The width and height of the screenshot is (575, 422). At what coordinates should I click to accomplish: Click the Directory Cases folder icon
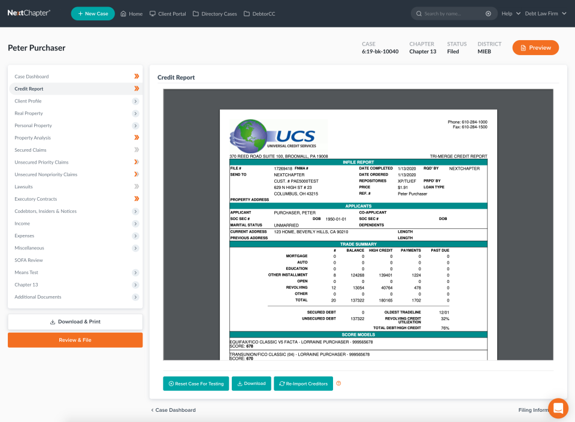196,13
